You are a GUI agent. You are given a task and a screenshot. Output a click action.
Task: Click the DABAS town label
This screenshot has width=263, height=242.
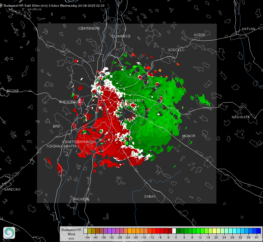pos(150,197)
